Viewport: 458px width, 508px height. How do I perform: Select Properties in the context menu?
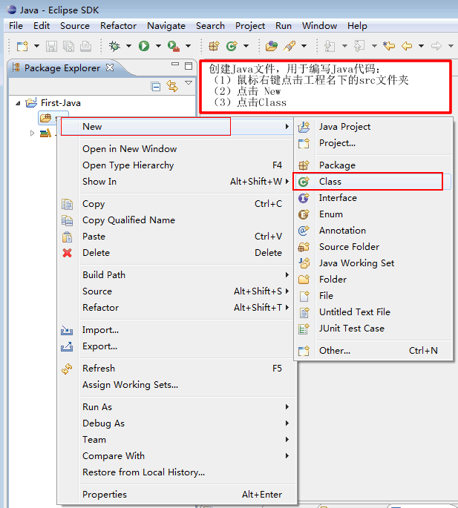coord(177,495)
